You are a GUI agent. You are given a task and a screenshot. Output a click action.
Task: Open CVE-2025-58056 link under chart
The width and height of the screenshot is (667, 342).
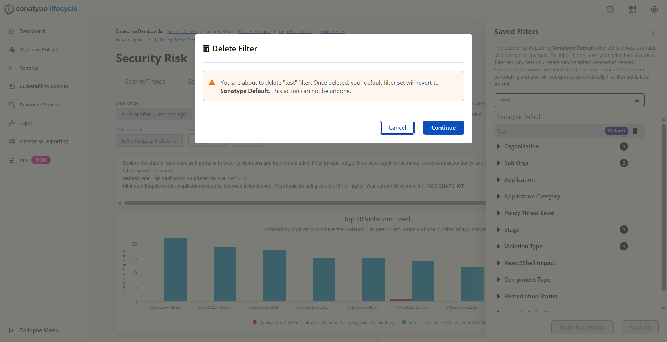click(x=313, y=307)
